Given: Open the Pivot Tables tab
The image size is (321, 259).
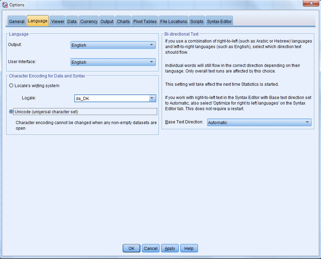Looking at the screenshot, I should (x=145, y=21).
